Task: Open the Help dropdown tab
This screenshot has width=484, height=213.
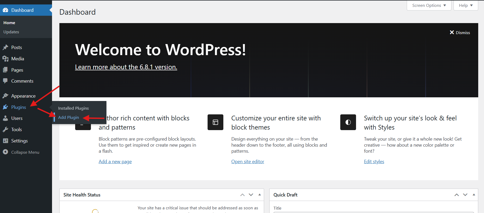Action: (466, 6)
